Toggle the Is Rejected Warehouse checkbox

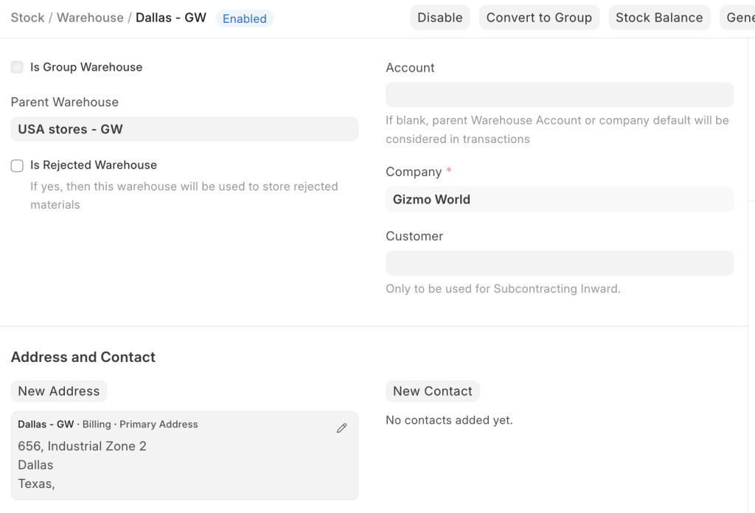[x=17, y=166]
